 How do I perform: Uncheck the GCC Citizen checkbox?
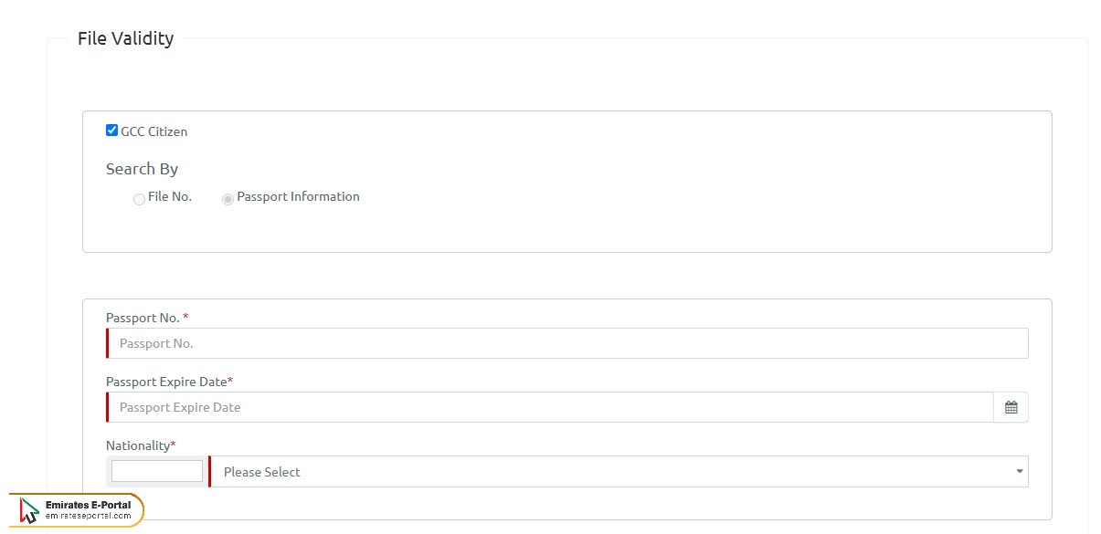tap(112, 131)
